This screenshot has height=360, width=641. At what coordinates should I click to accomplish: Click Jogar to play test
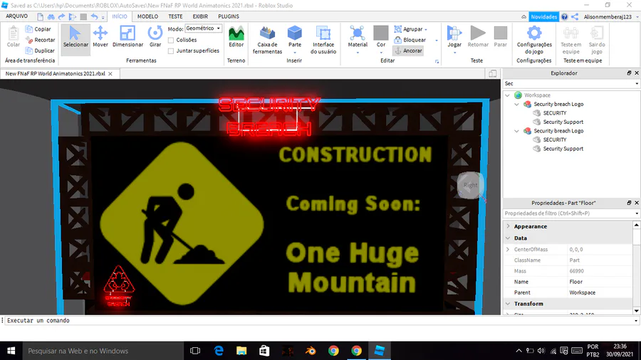click(454, 37)
